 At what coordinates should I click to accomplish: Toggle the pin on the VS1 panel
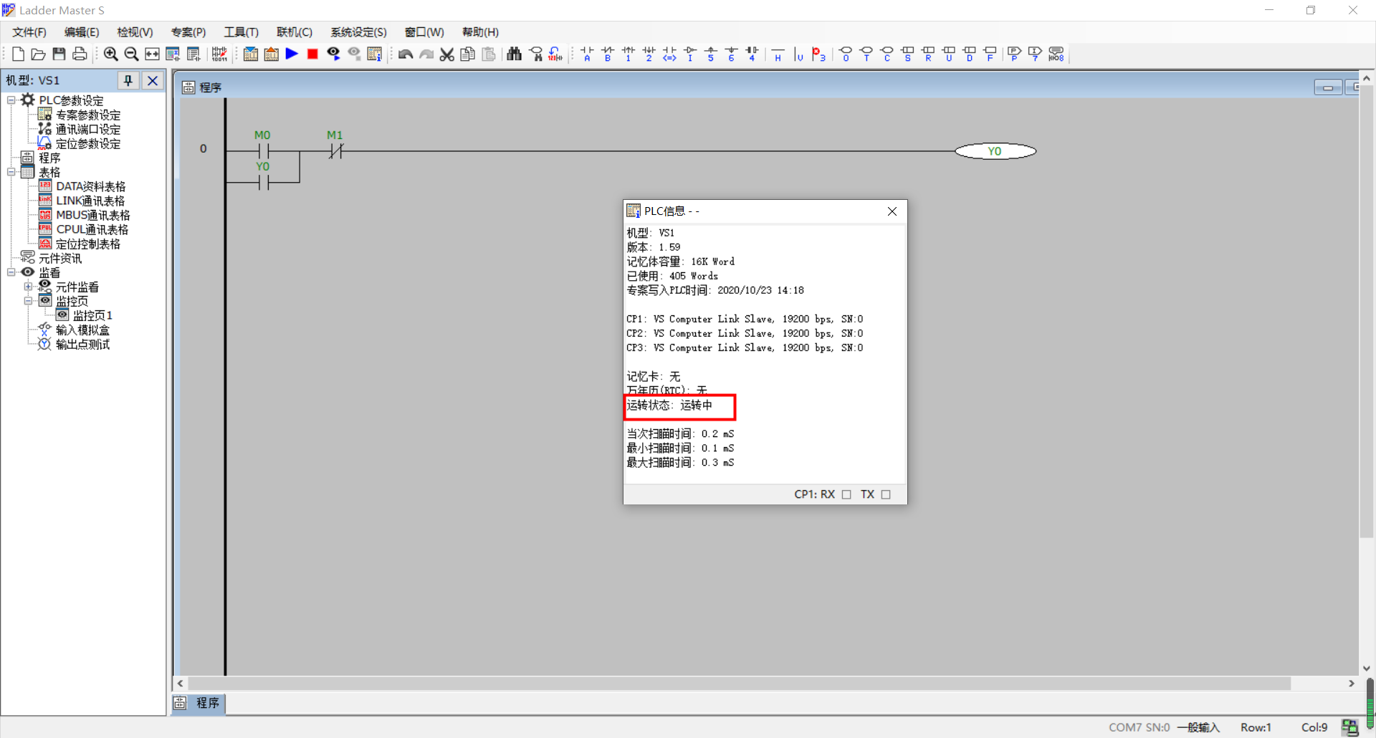point(128,80)
